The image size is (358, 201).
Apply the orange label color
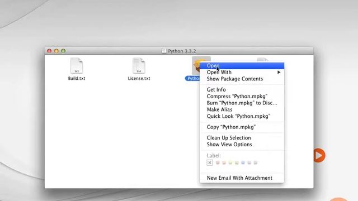224,162
